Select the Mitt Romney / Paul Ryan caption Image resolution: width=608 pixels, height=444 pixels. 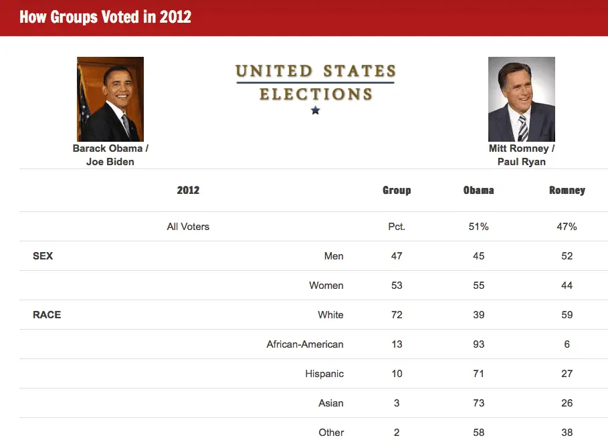(522, 155)
